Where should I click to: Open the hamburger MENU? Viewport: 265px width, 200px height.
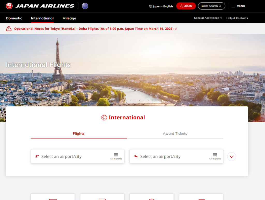coord(238,6)
